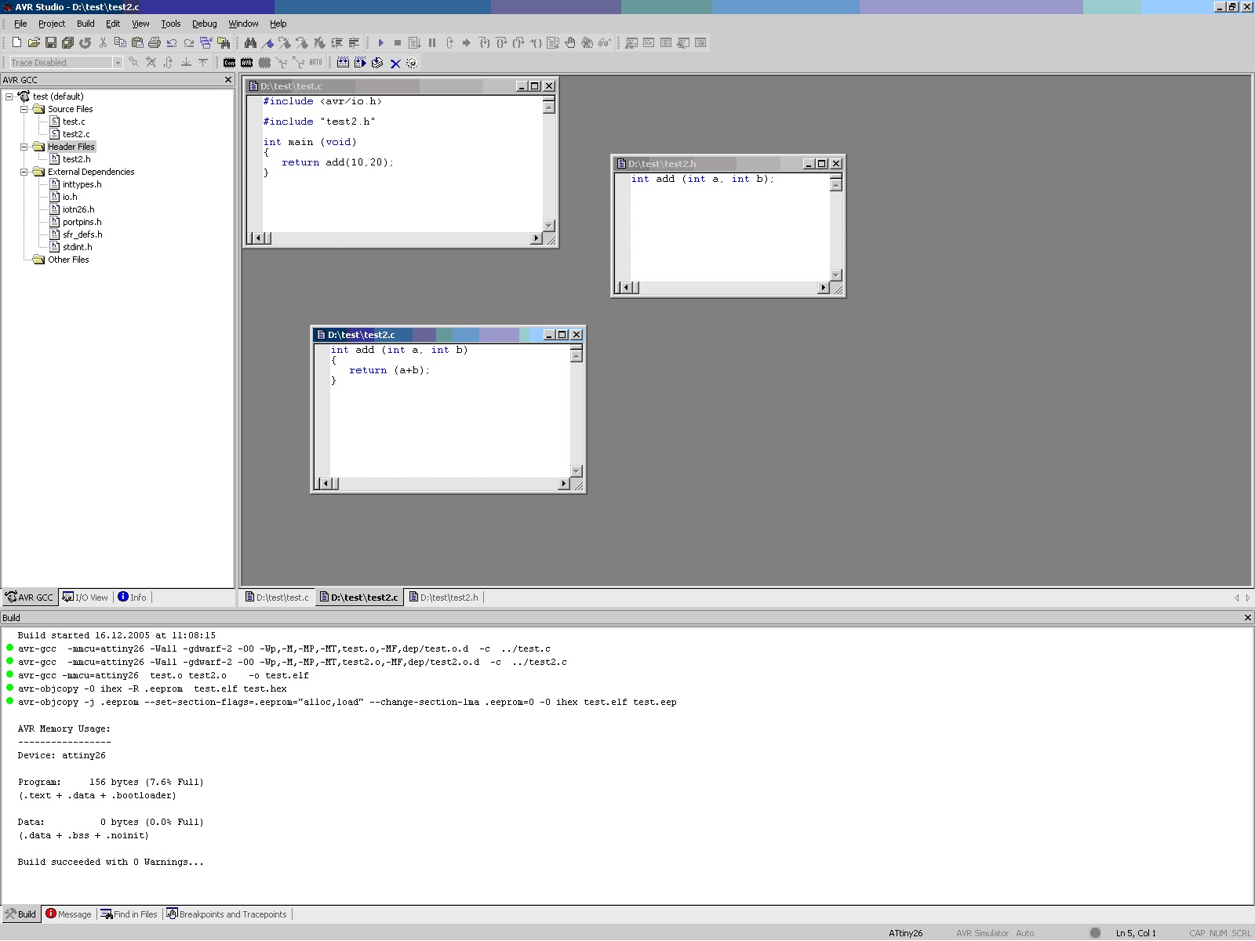
Task: Switch to the Message output tab
Action: (x=69, y=914)
